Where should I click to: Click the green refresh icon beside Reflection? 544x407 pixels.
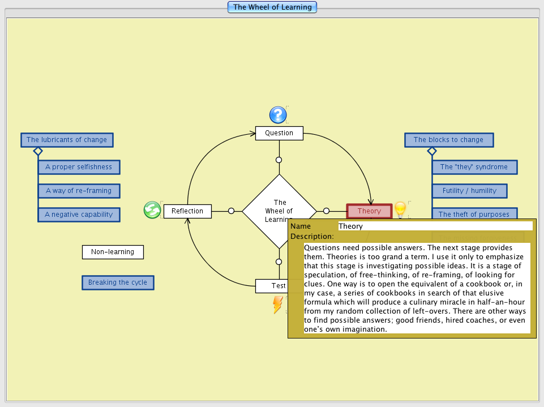[152, 210]
